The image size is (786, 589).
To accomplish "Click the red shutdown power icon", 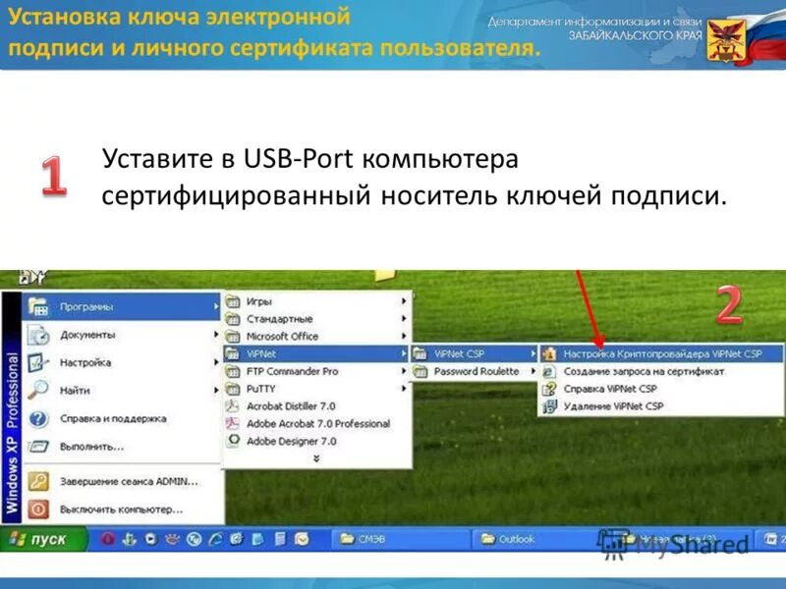I will tap(38, 509).
